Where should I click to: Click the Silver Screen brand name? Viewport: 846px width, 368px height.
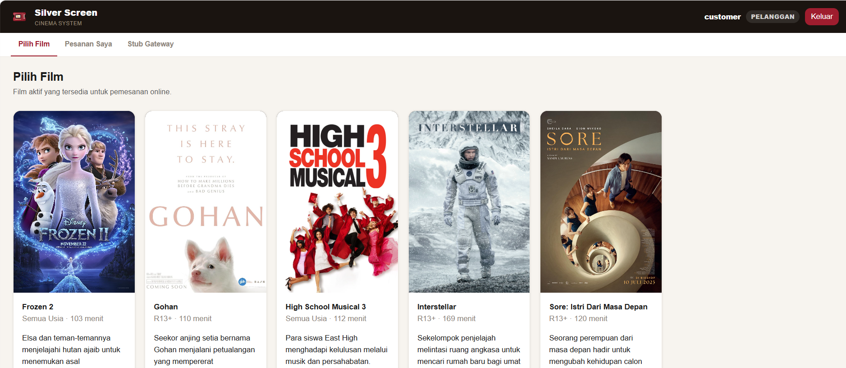point(66,13)
